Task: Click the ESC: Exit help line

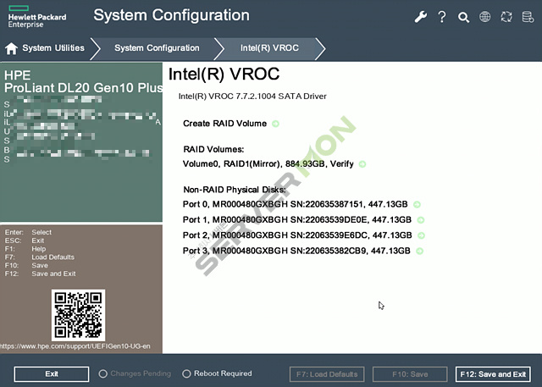Action: [x=25, y=240]
